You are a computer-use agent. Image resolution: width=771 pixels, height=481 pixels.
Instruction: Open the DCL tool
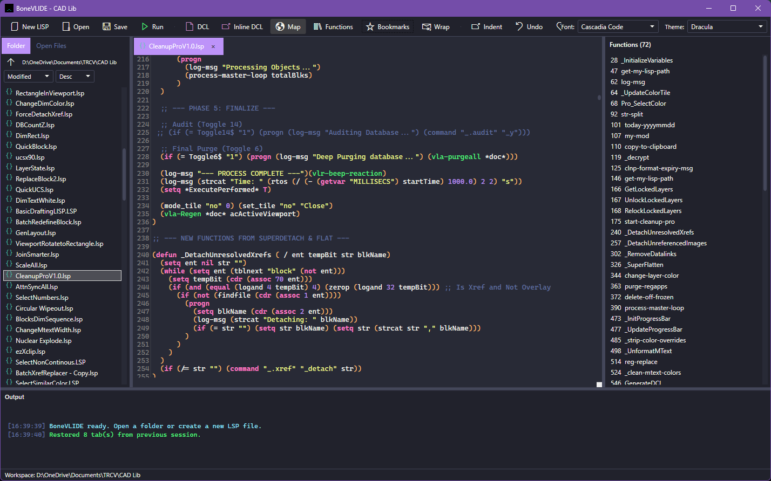197,26
